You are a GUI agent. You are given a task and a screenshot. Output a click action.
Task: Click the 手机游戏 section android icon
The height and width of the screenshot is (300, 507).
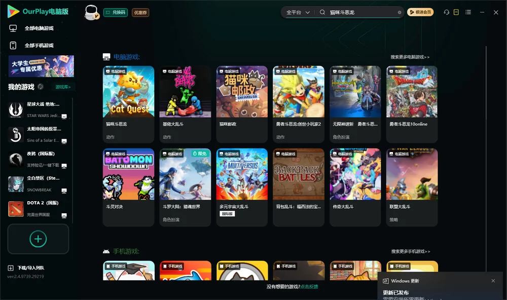(106, 251)
